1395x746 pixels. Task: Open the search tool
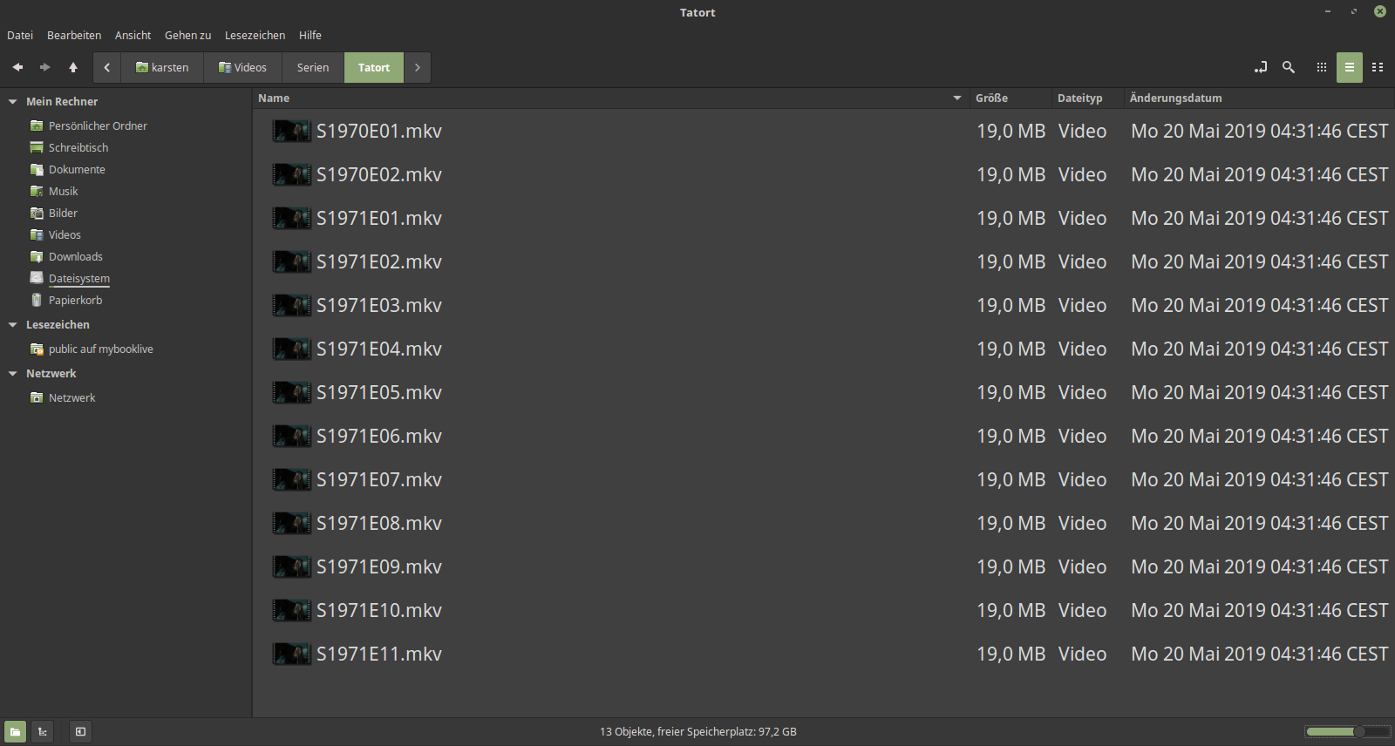[1289, 67]
